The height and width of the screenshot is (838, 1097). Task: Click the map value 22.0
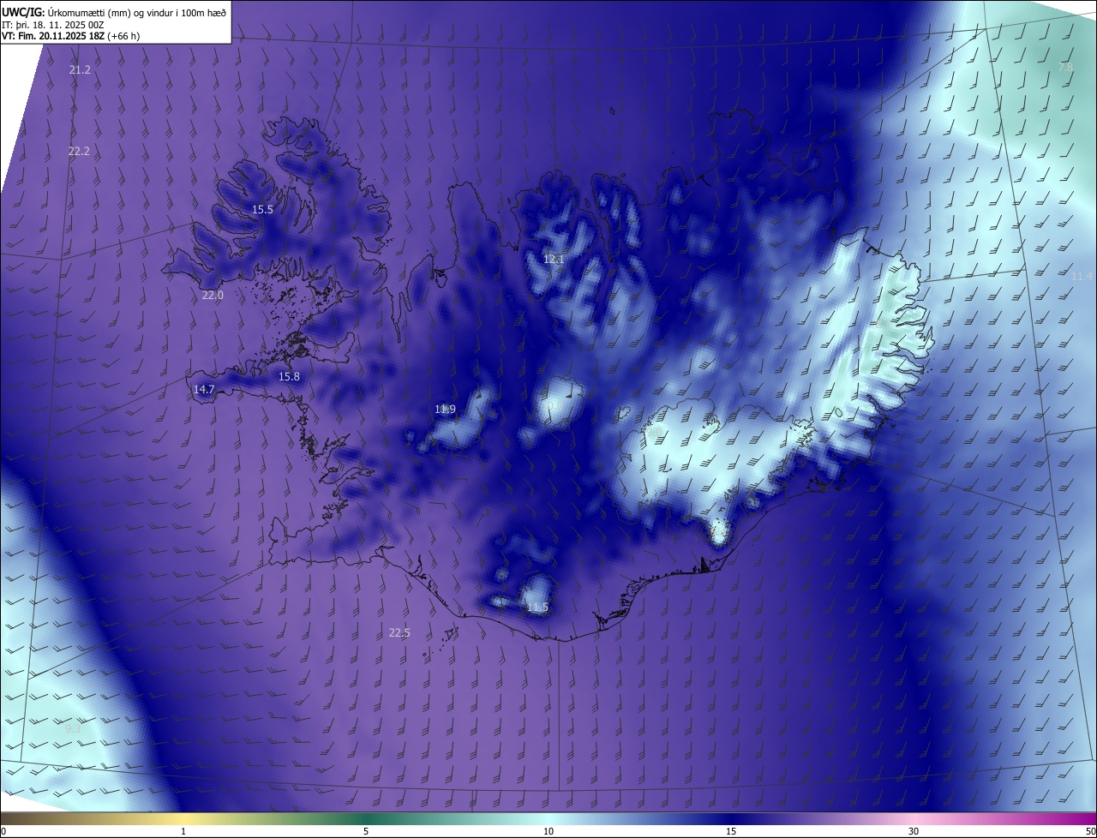(213, 295)
